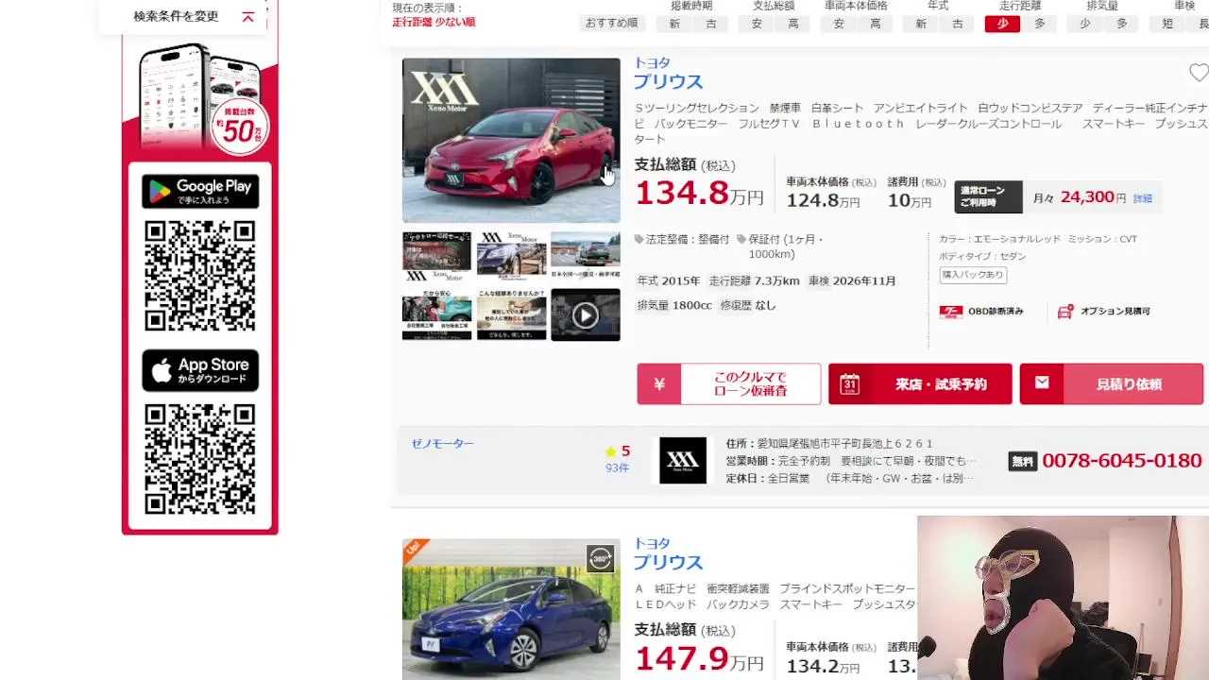Click the 来店・試乗予約 button
The image size is (1209, 680).
point(920,384)
